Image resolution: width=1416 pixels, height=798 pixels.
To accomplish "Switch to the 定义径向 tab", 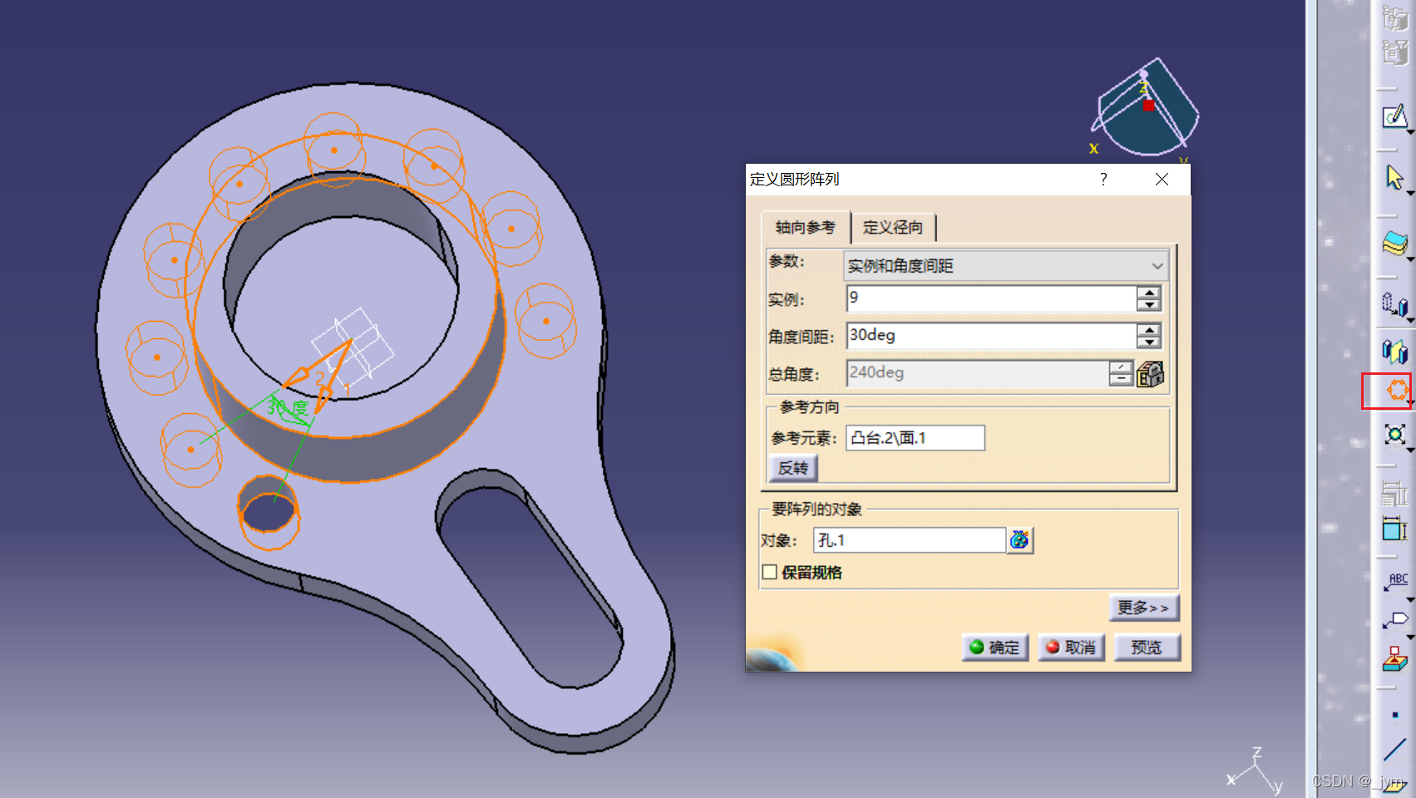I will click(x=894, y=227).
